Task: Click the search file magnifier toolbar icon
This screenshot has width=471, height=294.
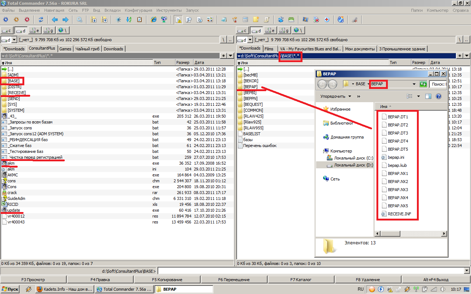Action: [189, 19]
